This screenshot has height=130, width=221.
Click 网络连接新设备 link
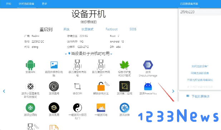click(x=200, y=73)
